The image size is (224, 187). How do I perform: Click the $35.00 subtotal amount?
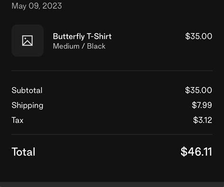point(198,90)
